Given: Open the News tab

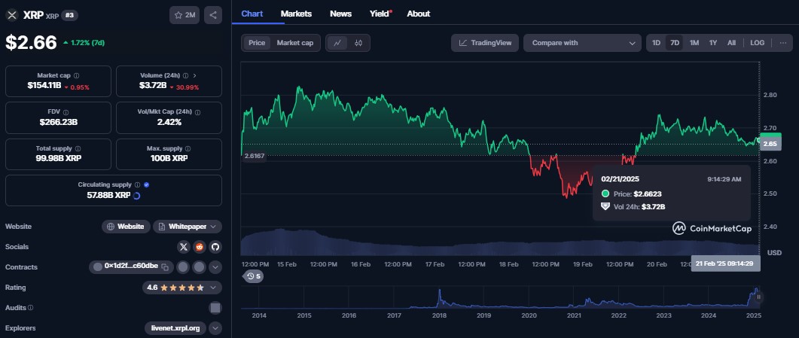Looking at the screenshot, I should tap(341, 14).
